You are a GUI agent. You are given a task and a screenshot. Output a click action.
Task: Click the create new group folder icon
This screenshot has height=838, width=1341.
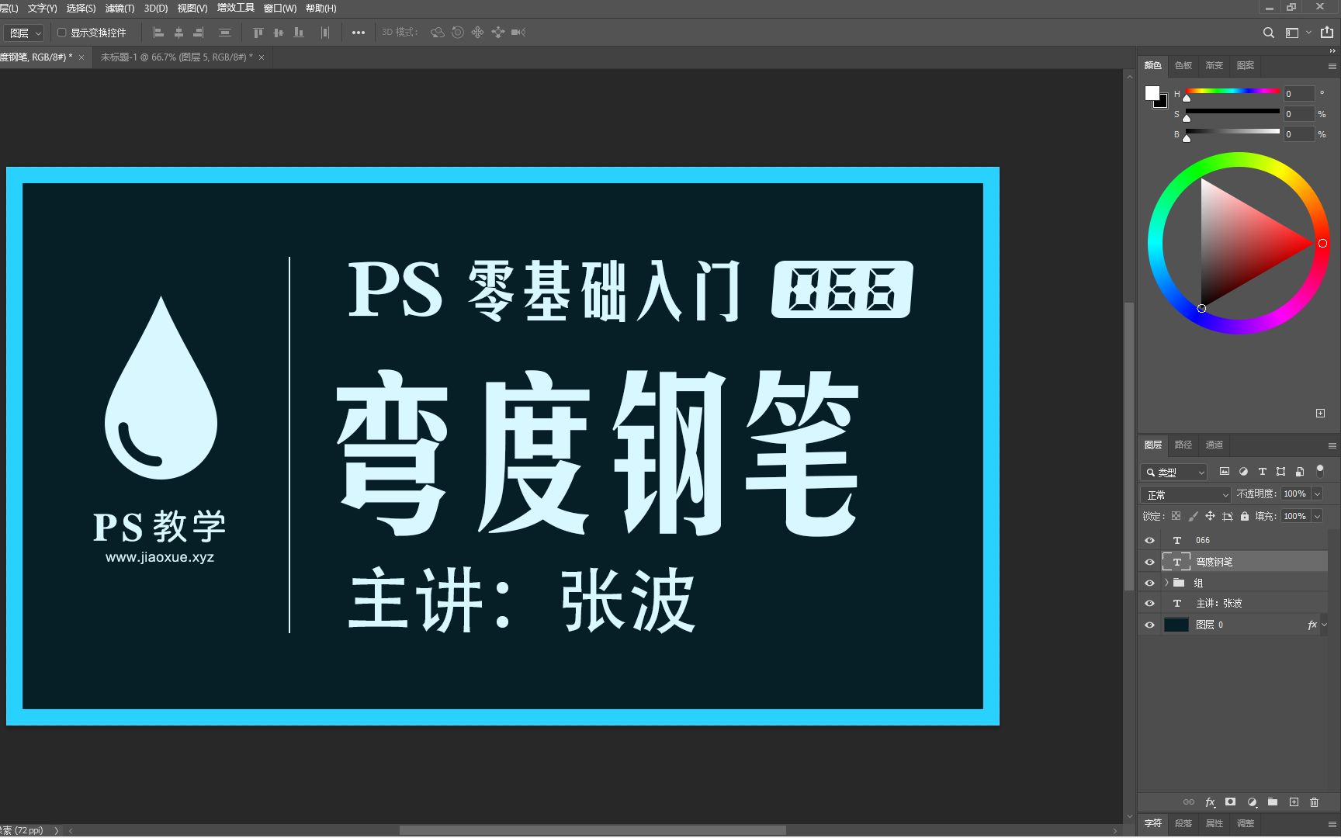tap(1272, 802)
